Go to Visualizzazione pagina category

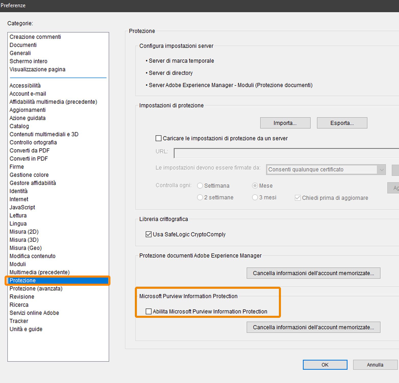point(37,69)
